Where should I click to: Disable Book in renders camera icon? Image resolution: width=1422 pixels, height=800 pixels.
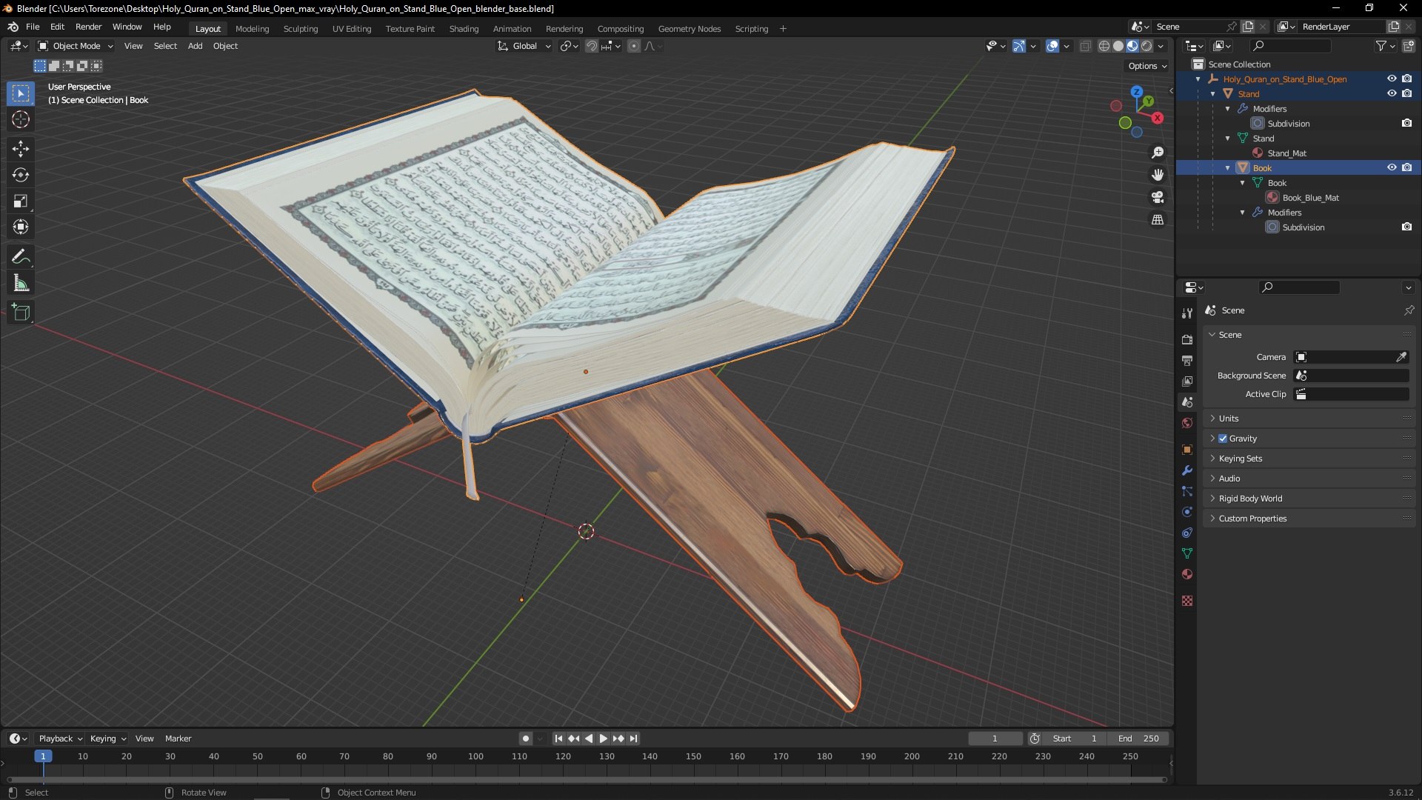click(x=1406, y=167)
